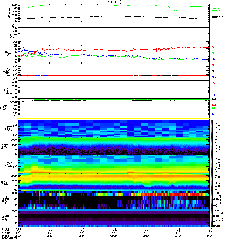This screenshot has width=227, height=242.
Task: Select the blue "Npot" legend entry
Action: [x=215, y=77]
